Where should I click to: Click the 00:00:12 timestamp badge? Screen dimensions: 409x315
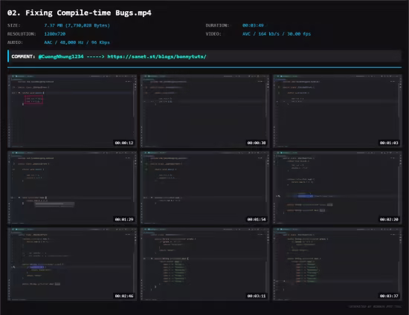point(124,143)
